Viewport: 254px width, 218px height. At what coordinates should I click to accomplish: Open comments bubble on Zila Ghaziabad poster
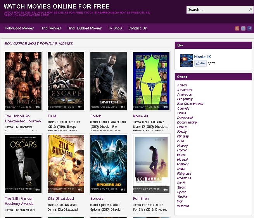(x=80, y=189)
